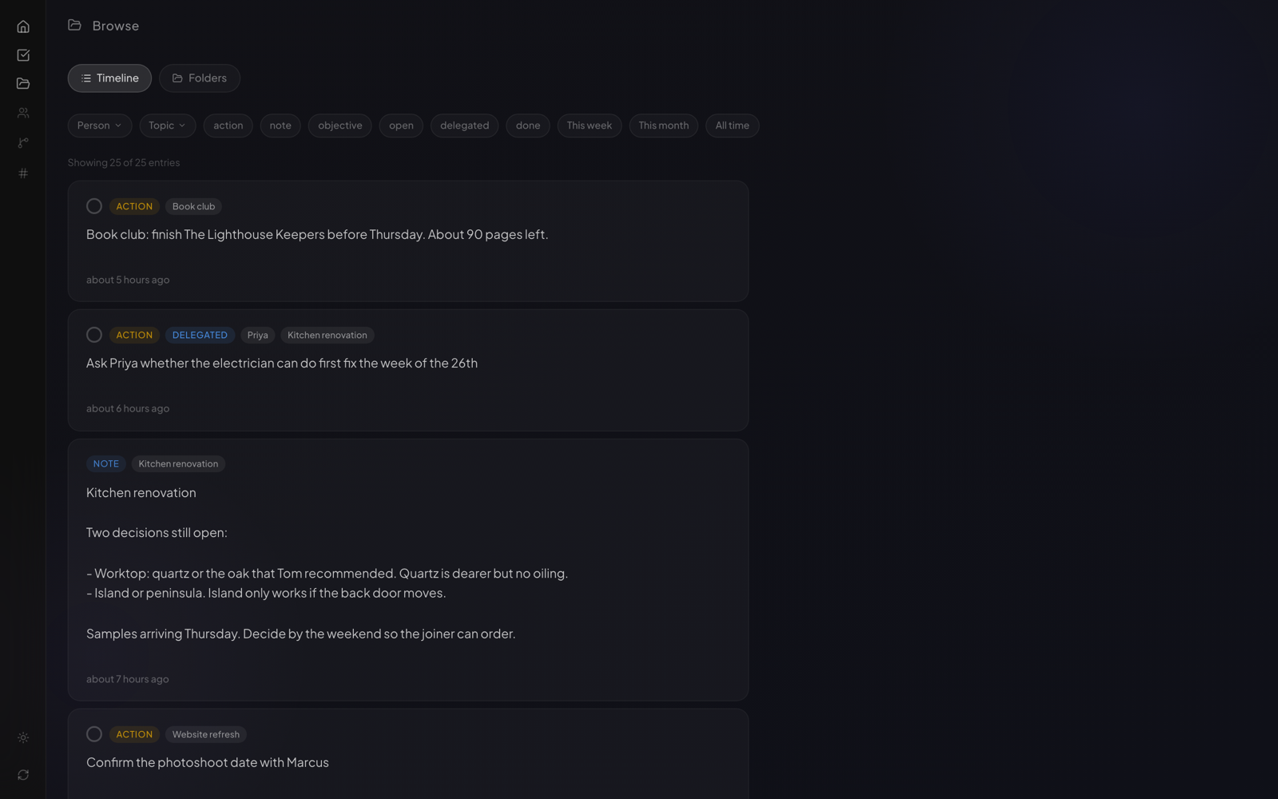The height and width of the screenshot is (799, 1278).
Task: Filter entries by note type
Action: 280,125
